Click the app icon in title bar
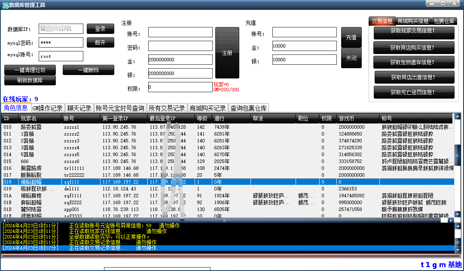The height and width of the screenshot is (271, 464). coord(5,5)
